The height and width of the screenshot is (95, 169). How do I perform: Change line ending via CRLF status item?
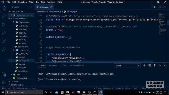pos(135,88)
